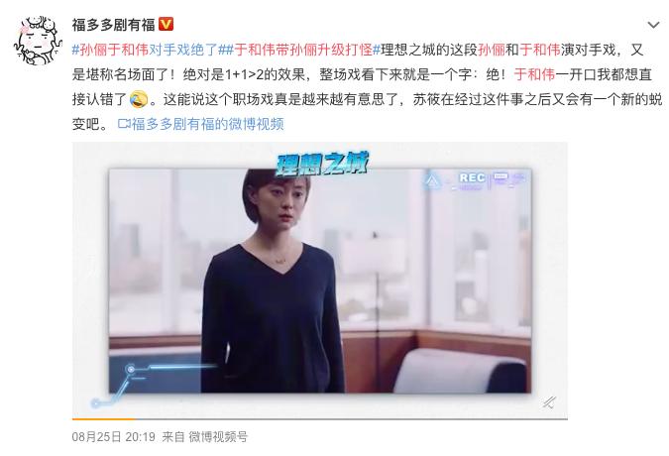
Task: Click the laughing-crying emoji
Action: (x=138, y=99)
